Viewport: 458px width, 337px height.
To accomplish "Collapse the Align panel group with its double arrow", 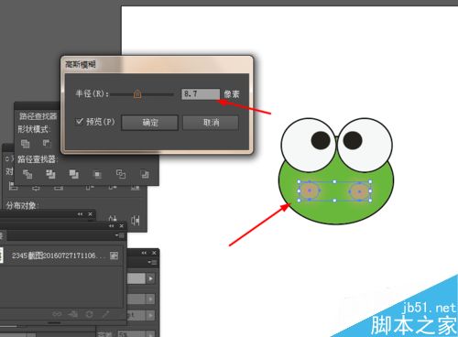I will tap(80, 214).
